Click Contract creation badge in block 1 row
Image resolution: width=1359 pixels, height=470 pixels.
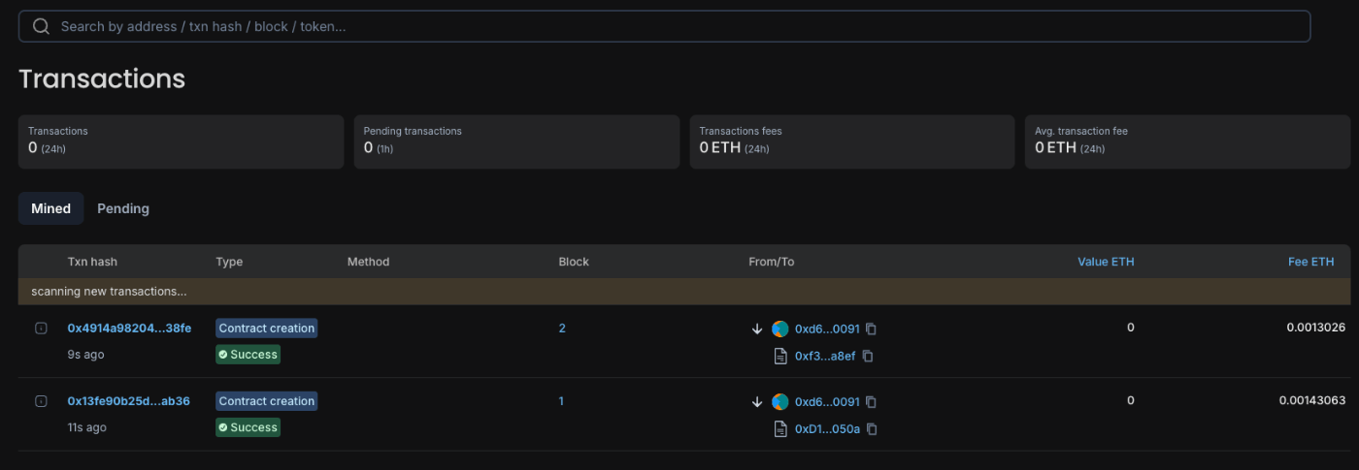[267, 401]
